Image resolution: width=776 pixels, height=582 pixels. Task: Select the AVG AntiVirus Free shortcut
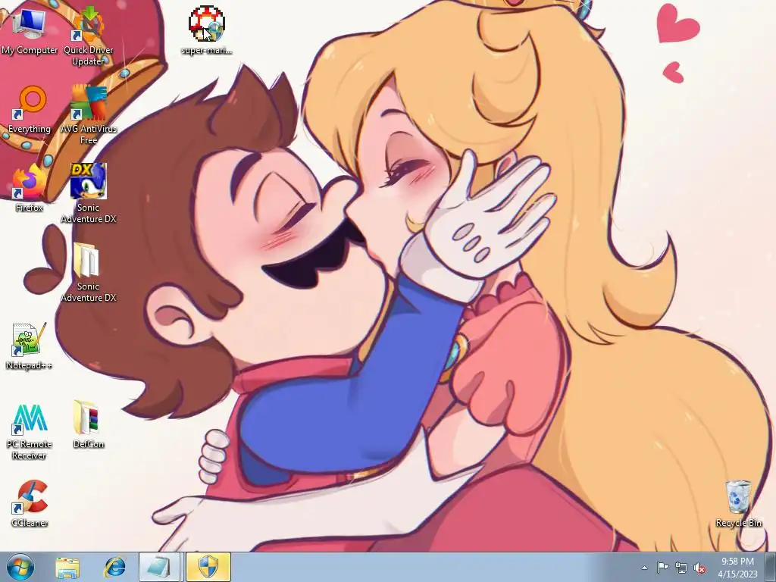[88, 115]
